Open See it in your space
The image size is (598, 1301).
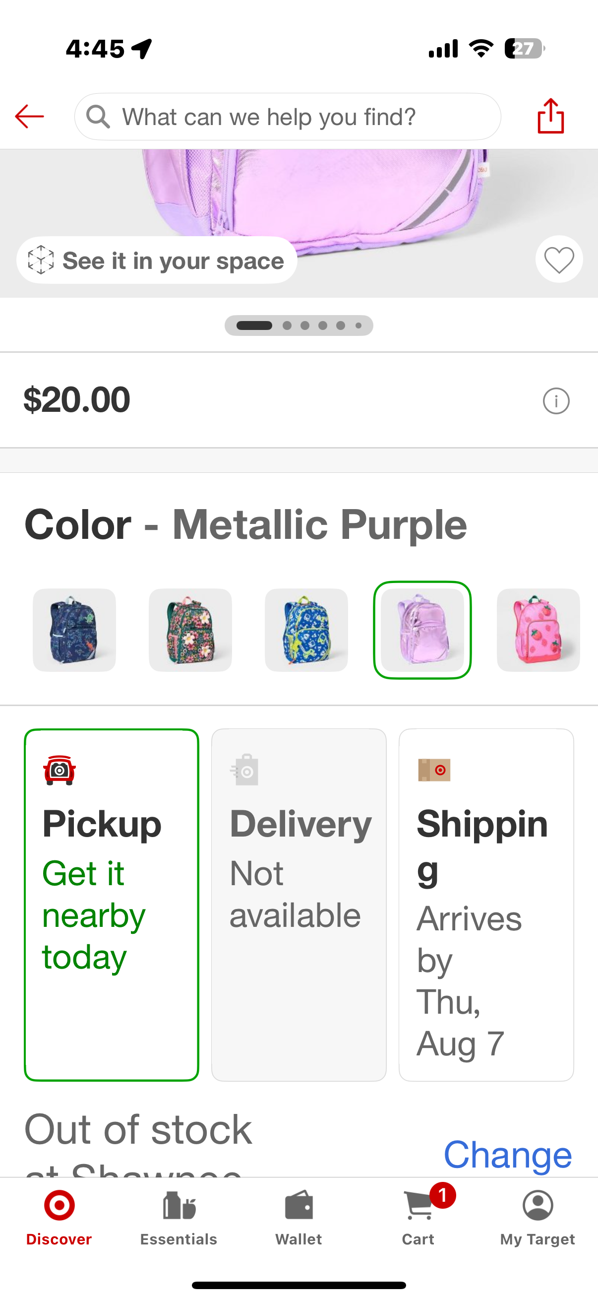[x=156, y=260]
